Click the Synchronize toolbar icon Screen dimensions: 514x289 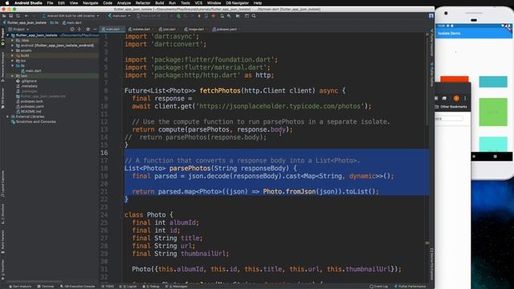[18, 16]
